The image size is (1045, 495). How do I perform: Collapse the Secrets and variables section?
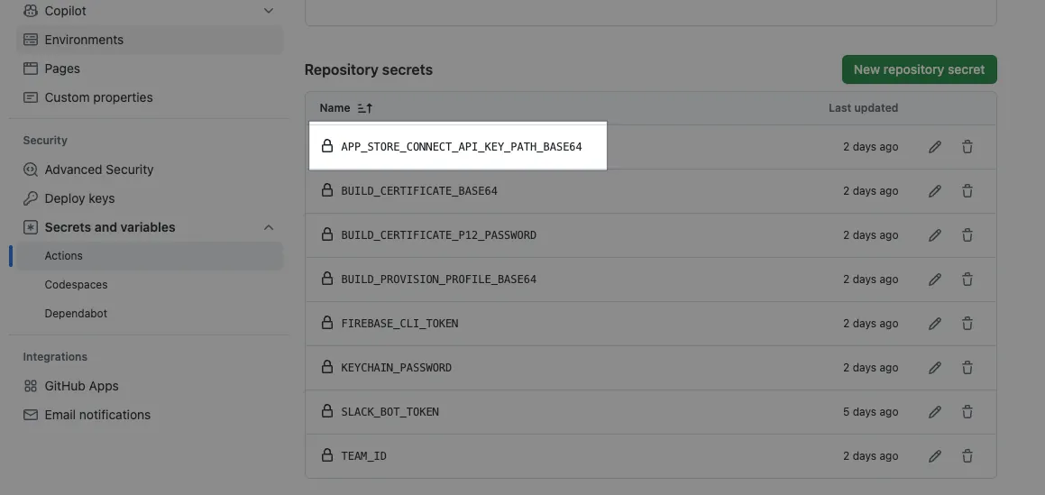(268, 227)
